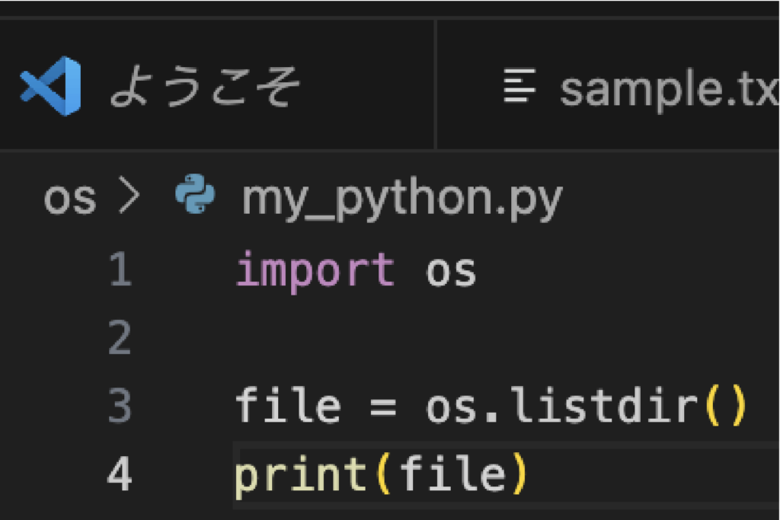Switch to the sample.txt tab
Screen dimensions: 780x520
pyautogui.click(x=669, y=89)
